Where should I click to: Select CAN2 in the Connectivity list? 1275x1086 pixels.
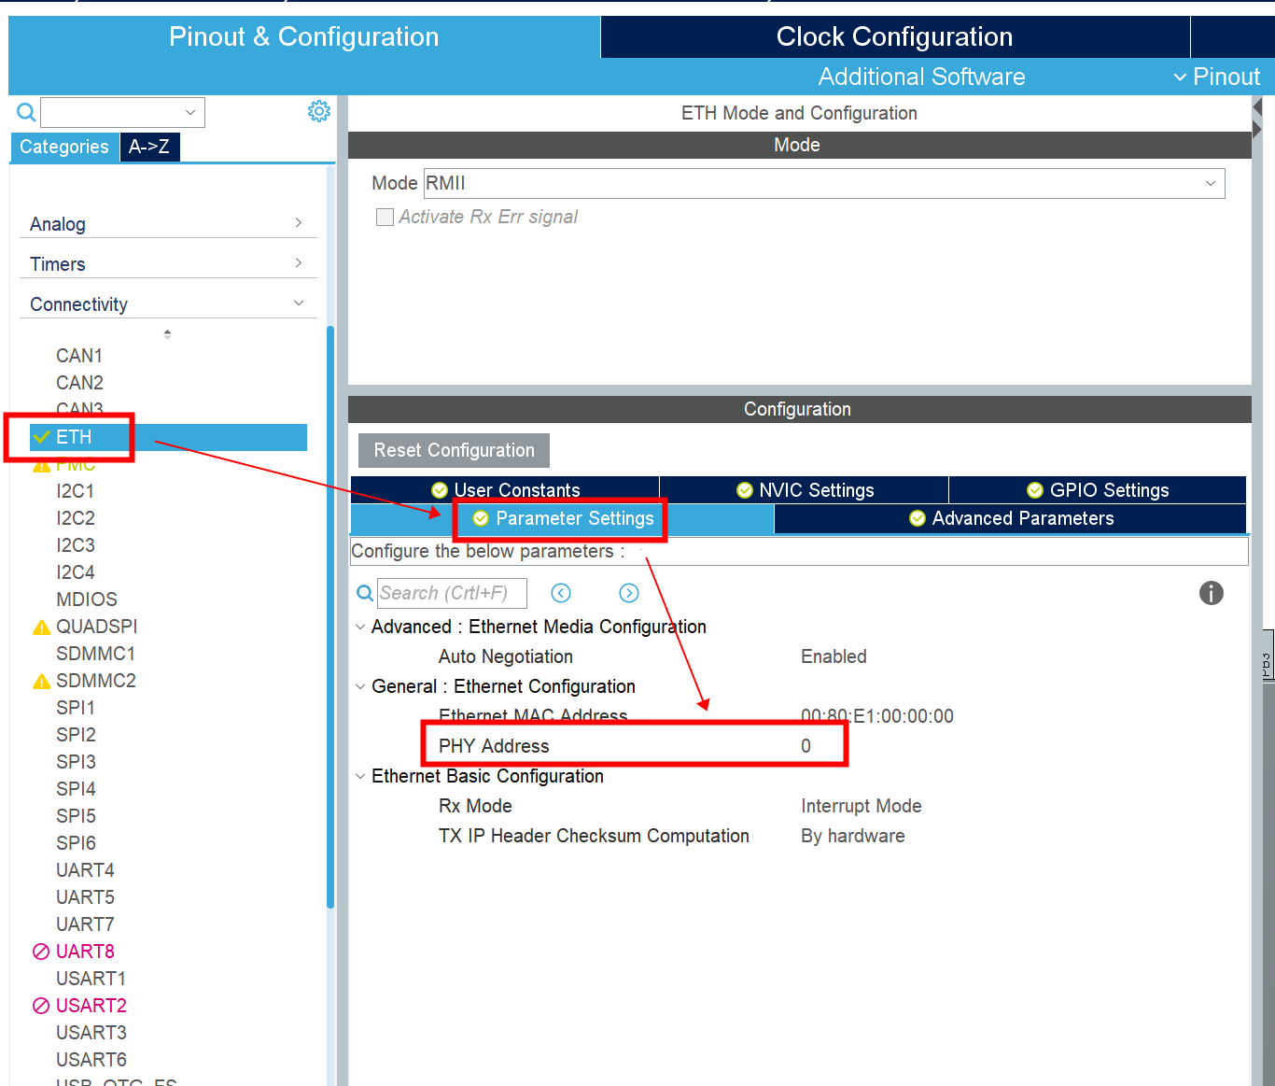click(79, 383)
